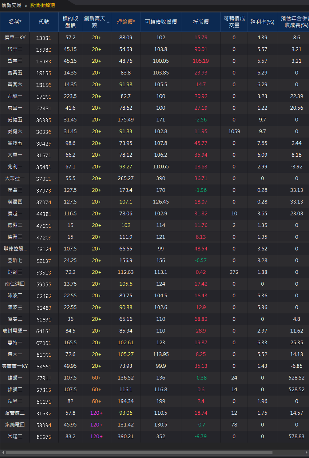Click left arrow of horizontal scrollbar

[3, 452]
